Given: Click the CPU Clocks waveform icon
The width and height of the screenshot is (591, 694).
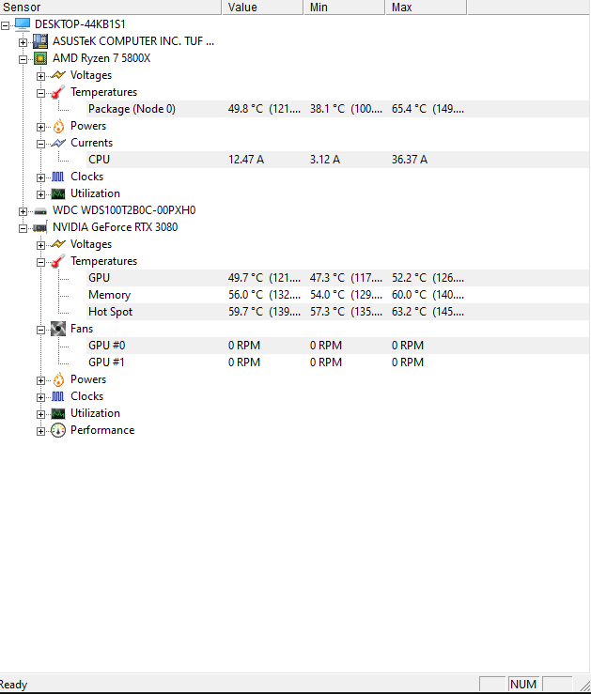Looking at the screenshot, I should (58, 177).
